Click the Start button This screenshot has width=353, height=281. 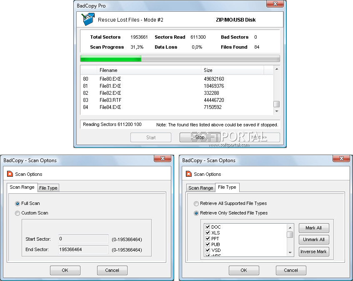pyautogui.click(x=151, y=138)
